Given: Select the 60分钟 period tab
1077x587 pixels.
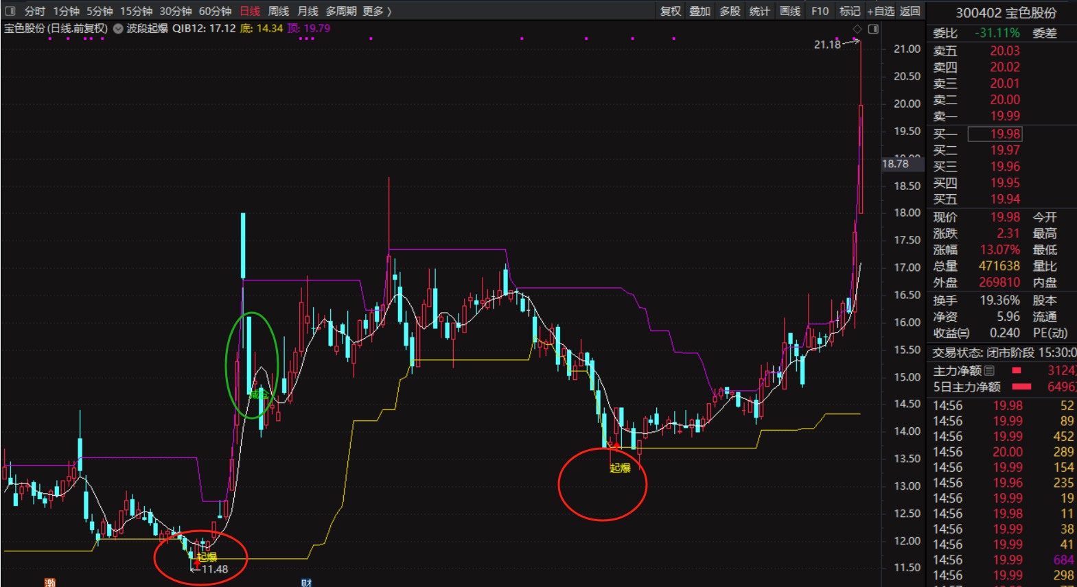Looking at the screenshot, I should point(215,11).
